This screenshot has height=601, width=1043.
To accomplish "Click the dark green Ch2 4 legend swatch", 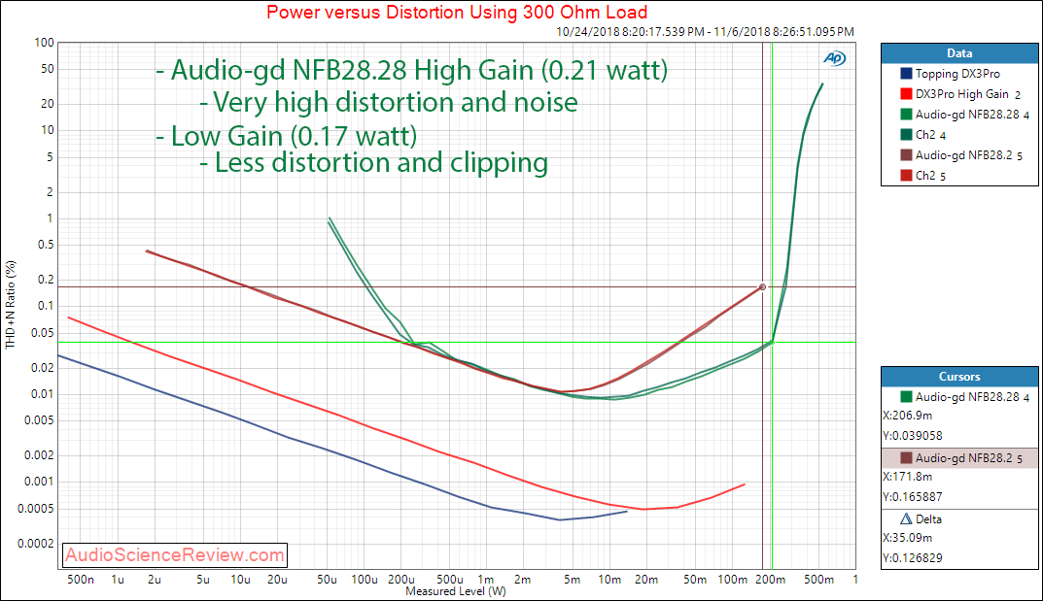I will [906, 135].
